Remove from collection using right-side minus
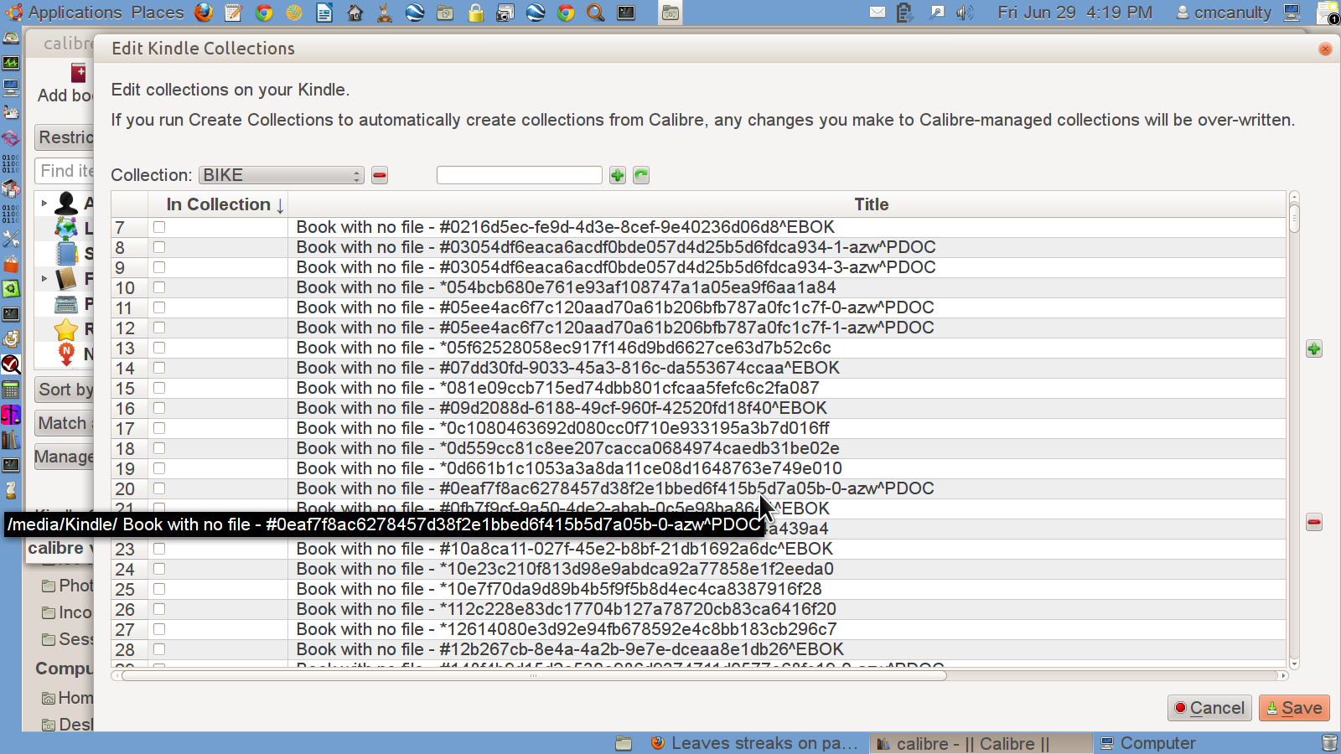This screenshot has height=754, width=1341. [1314, 523]
